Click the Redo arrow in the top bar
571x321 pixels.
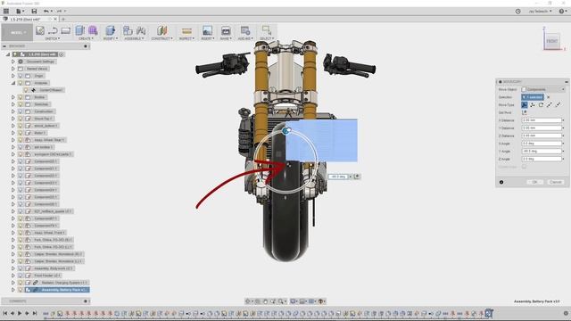[x=59, y=12]
